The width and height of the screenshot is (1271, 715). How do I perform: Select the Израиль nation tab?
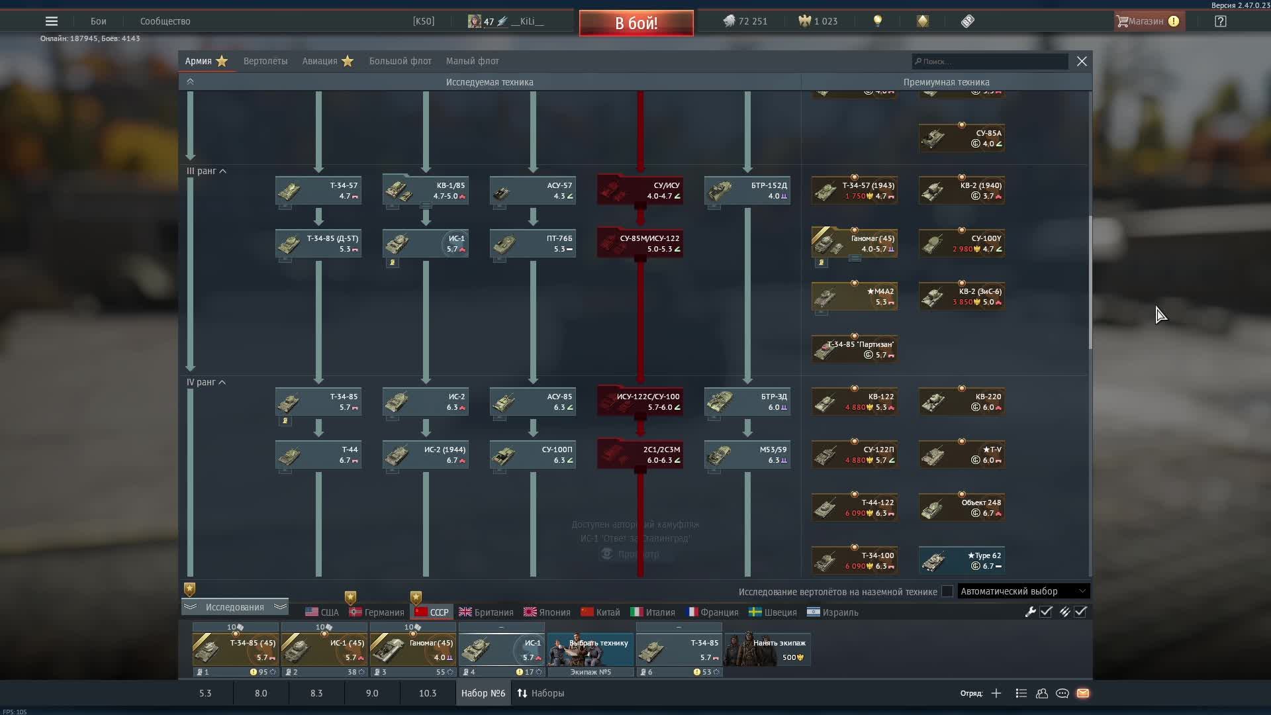tap(833, 612)
